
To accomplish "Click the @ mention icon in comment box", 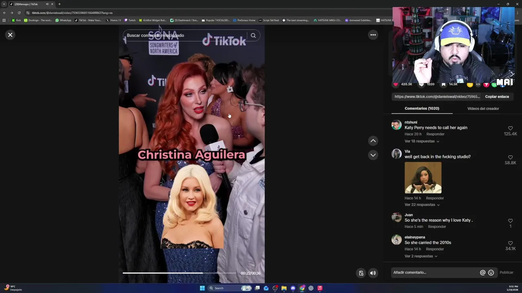I will (482, 273).
